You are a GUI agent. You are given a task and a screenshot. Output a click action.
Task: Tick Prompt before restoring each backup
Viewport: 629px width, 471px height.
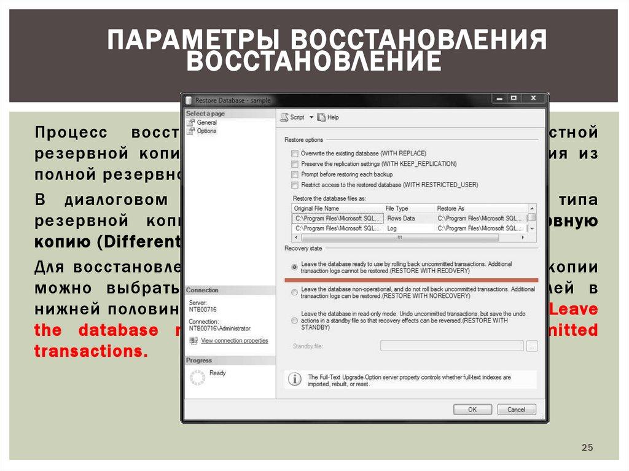(295, 174)
